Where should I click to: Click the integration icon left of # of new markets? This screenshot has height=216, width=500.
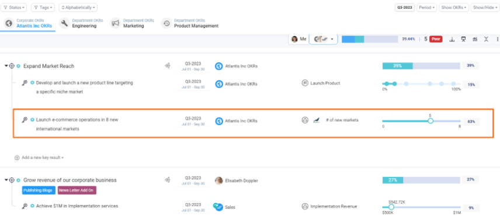316,120
